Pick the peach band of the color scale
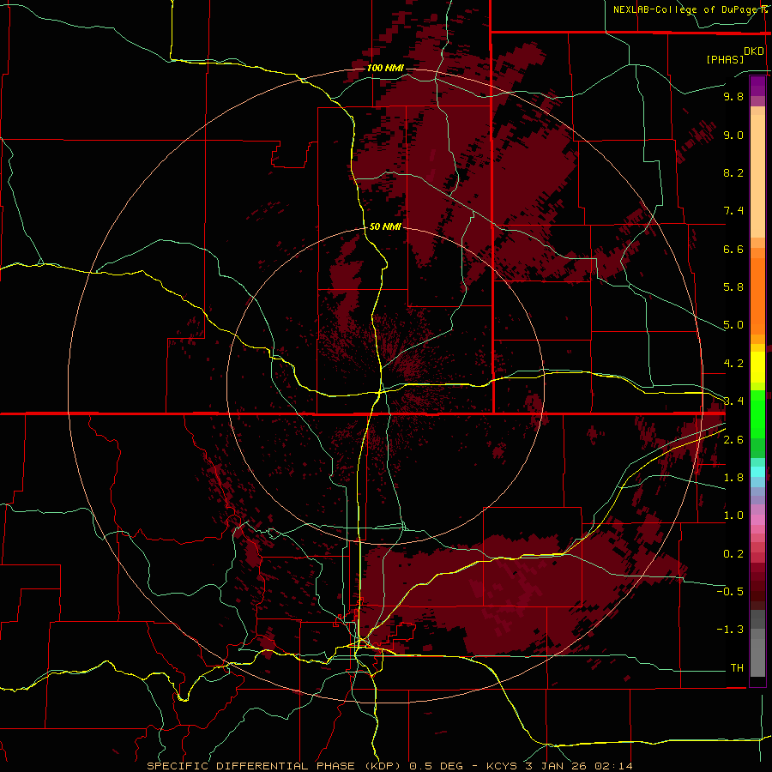 [x=757, y=176]
